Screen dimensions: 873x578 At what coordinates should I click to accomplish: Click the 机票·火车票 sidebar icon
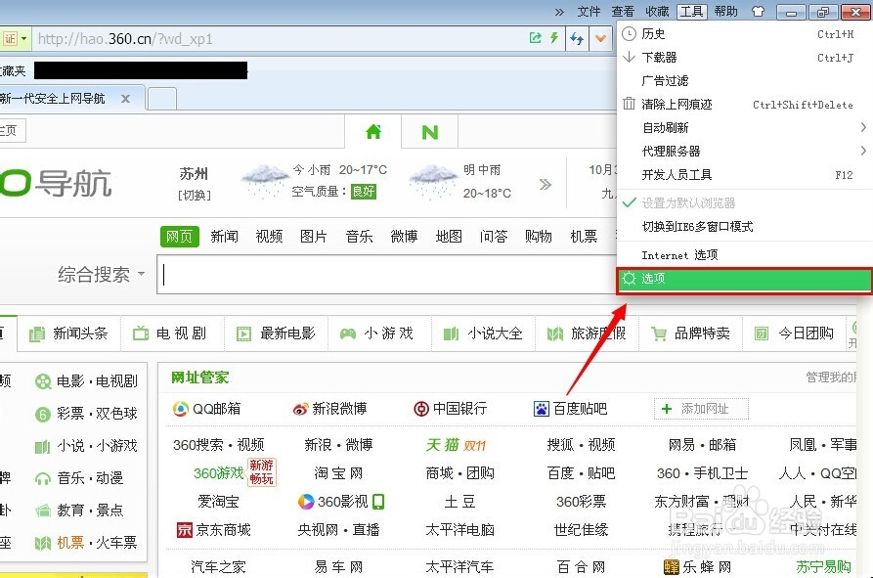point(43,543)
